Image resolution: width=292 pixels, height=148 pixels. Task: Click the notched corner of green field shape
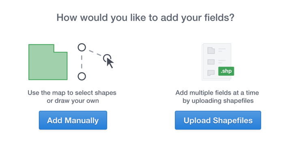click(x=60, y=48)
